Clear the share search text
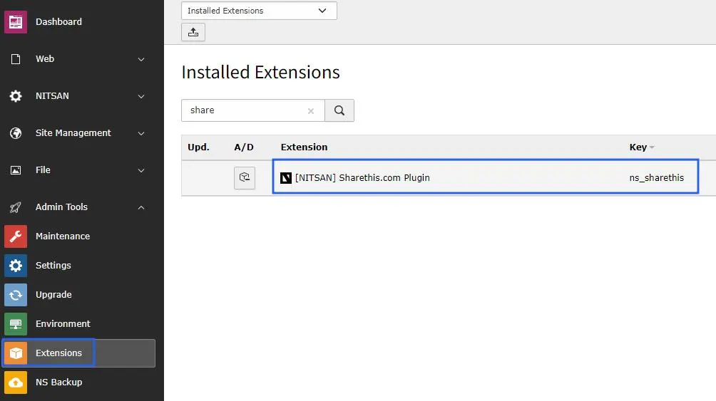This screenshot has height=401, width=716. point(310,111)
